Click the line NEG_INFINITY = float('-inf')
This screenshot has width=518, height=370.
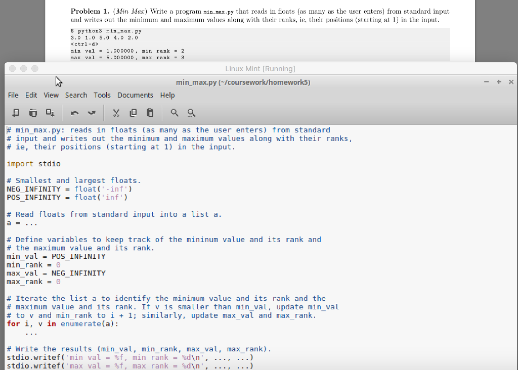tap(69, 189)
